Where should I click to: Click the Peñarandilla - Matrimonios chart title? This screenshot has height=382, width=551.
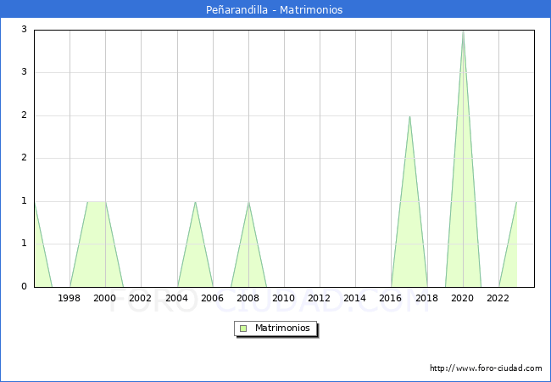point(275,10)
